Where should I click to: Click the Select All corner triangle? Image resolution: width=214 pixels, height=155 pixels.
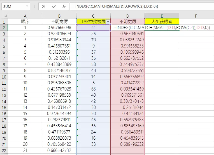coord(5,16)
